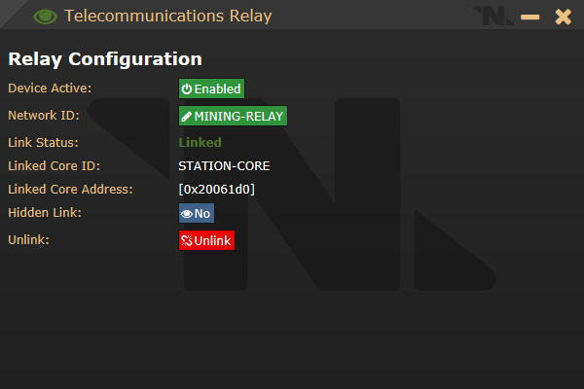Click the Hidden Link label
Image resolution: width=584 pixels, height=389 pixels.
point(45,213)
